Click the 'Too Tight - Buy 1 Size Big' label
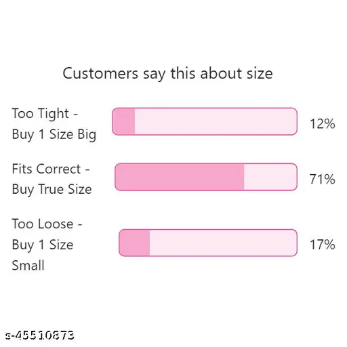The image size is (347, 347). point(54,124)
